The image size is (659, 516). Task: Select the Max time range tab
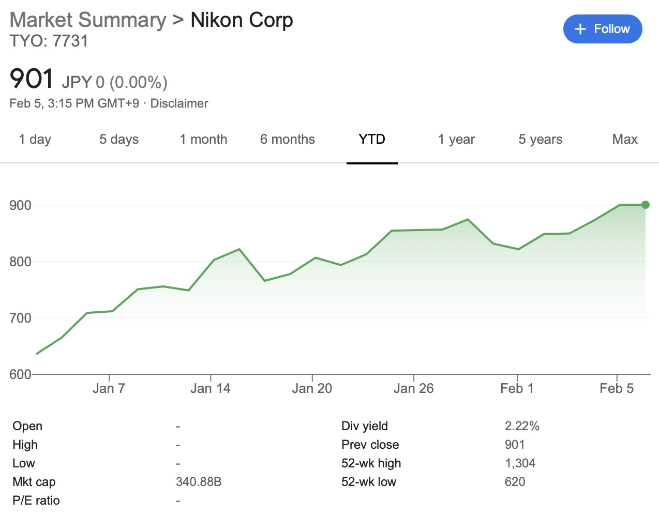click(x=624, y=139)
